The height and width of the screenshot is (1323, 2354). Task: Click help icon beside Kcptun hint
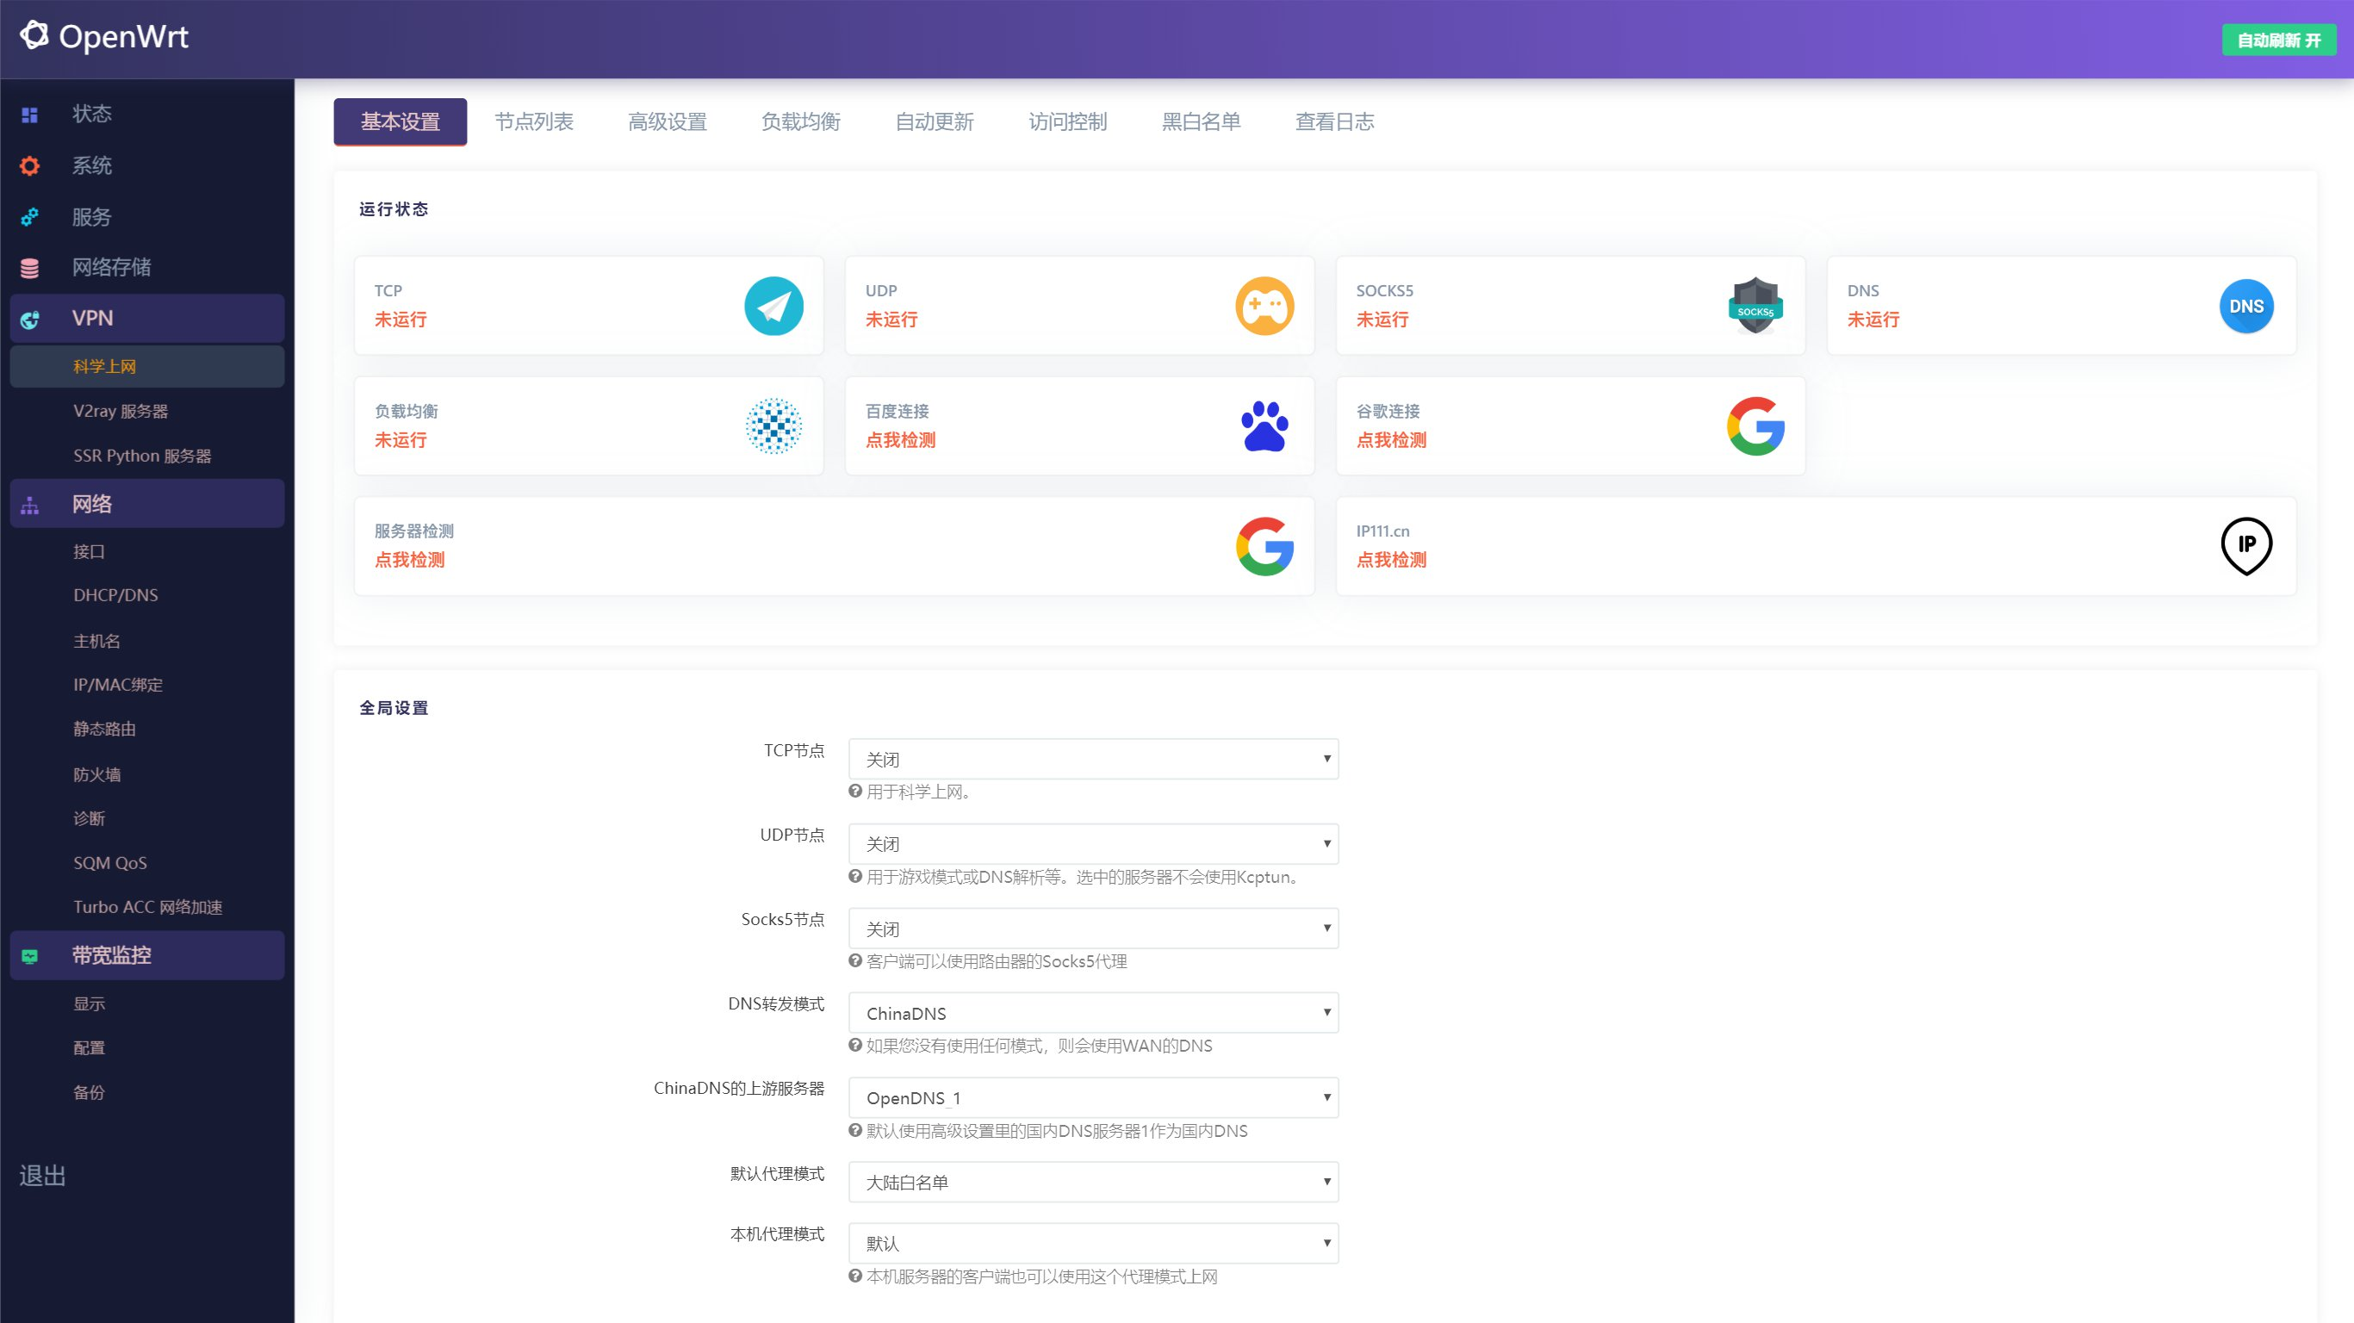coord(855,876)
